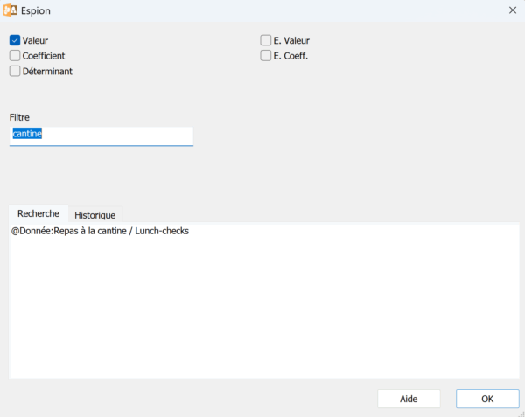Click the 'Filtre' label above the field

[20, 117]
